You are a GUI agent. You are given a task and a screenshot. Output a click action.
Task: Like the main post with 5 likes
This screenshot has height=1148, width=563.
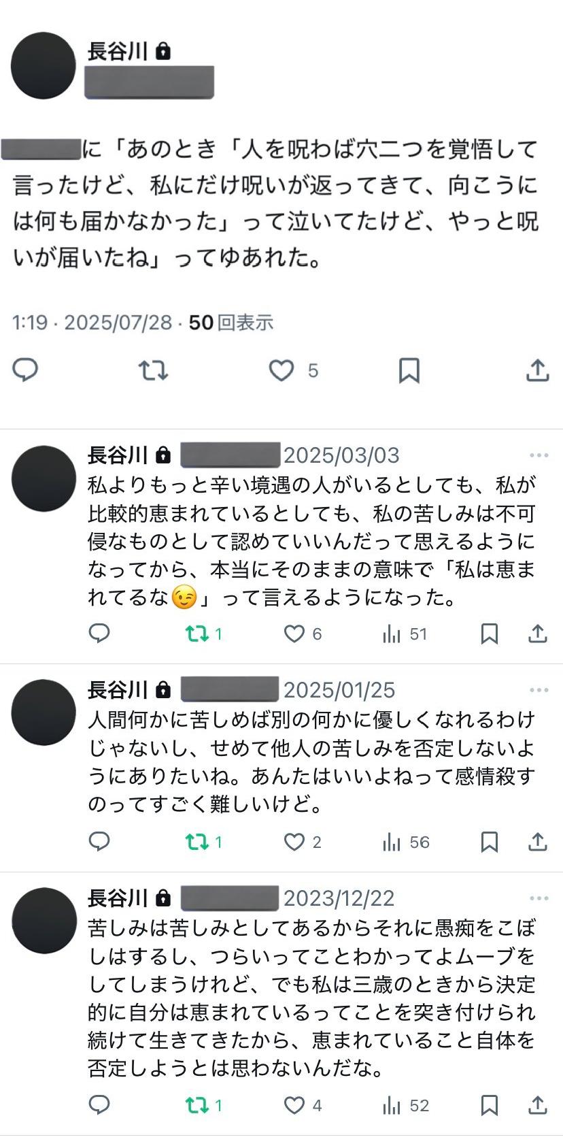pyautogui.click(x=281, y=370)
